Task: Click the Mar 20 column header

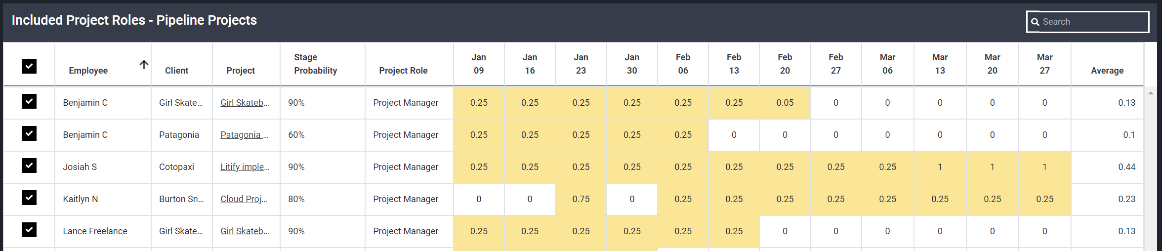Action: click(993, 64)
